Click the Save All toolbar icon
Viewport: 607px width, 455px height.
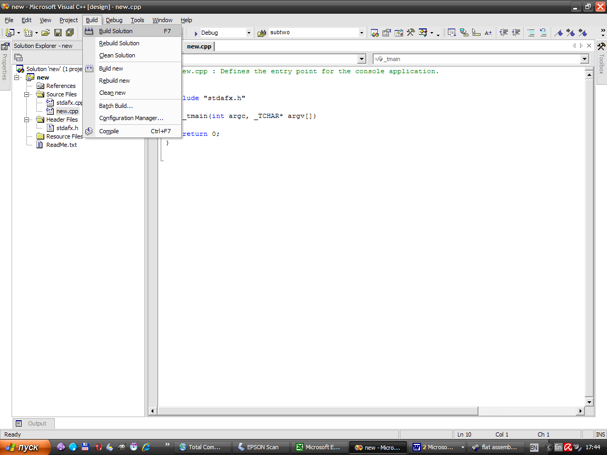tap(70, 33)
